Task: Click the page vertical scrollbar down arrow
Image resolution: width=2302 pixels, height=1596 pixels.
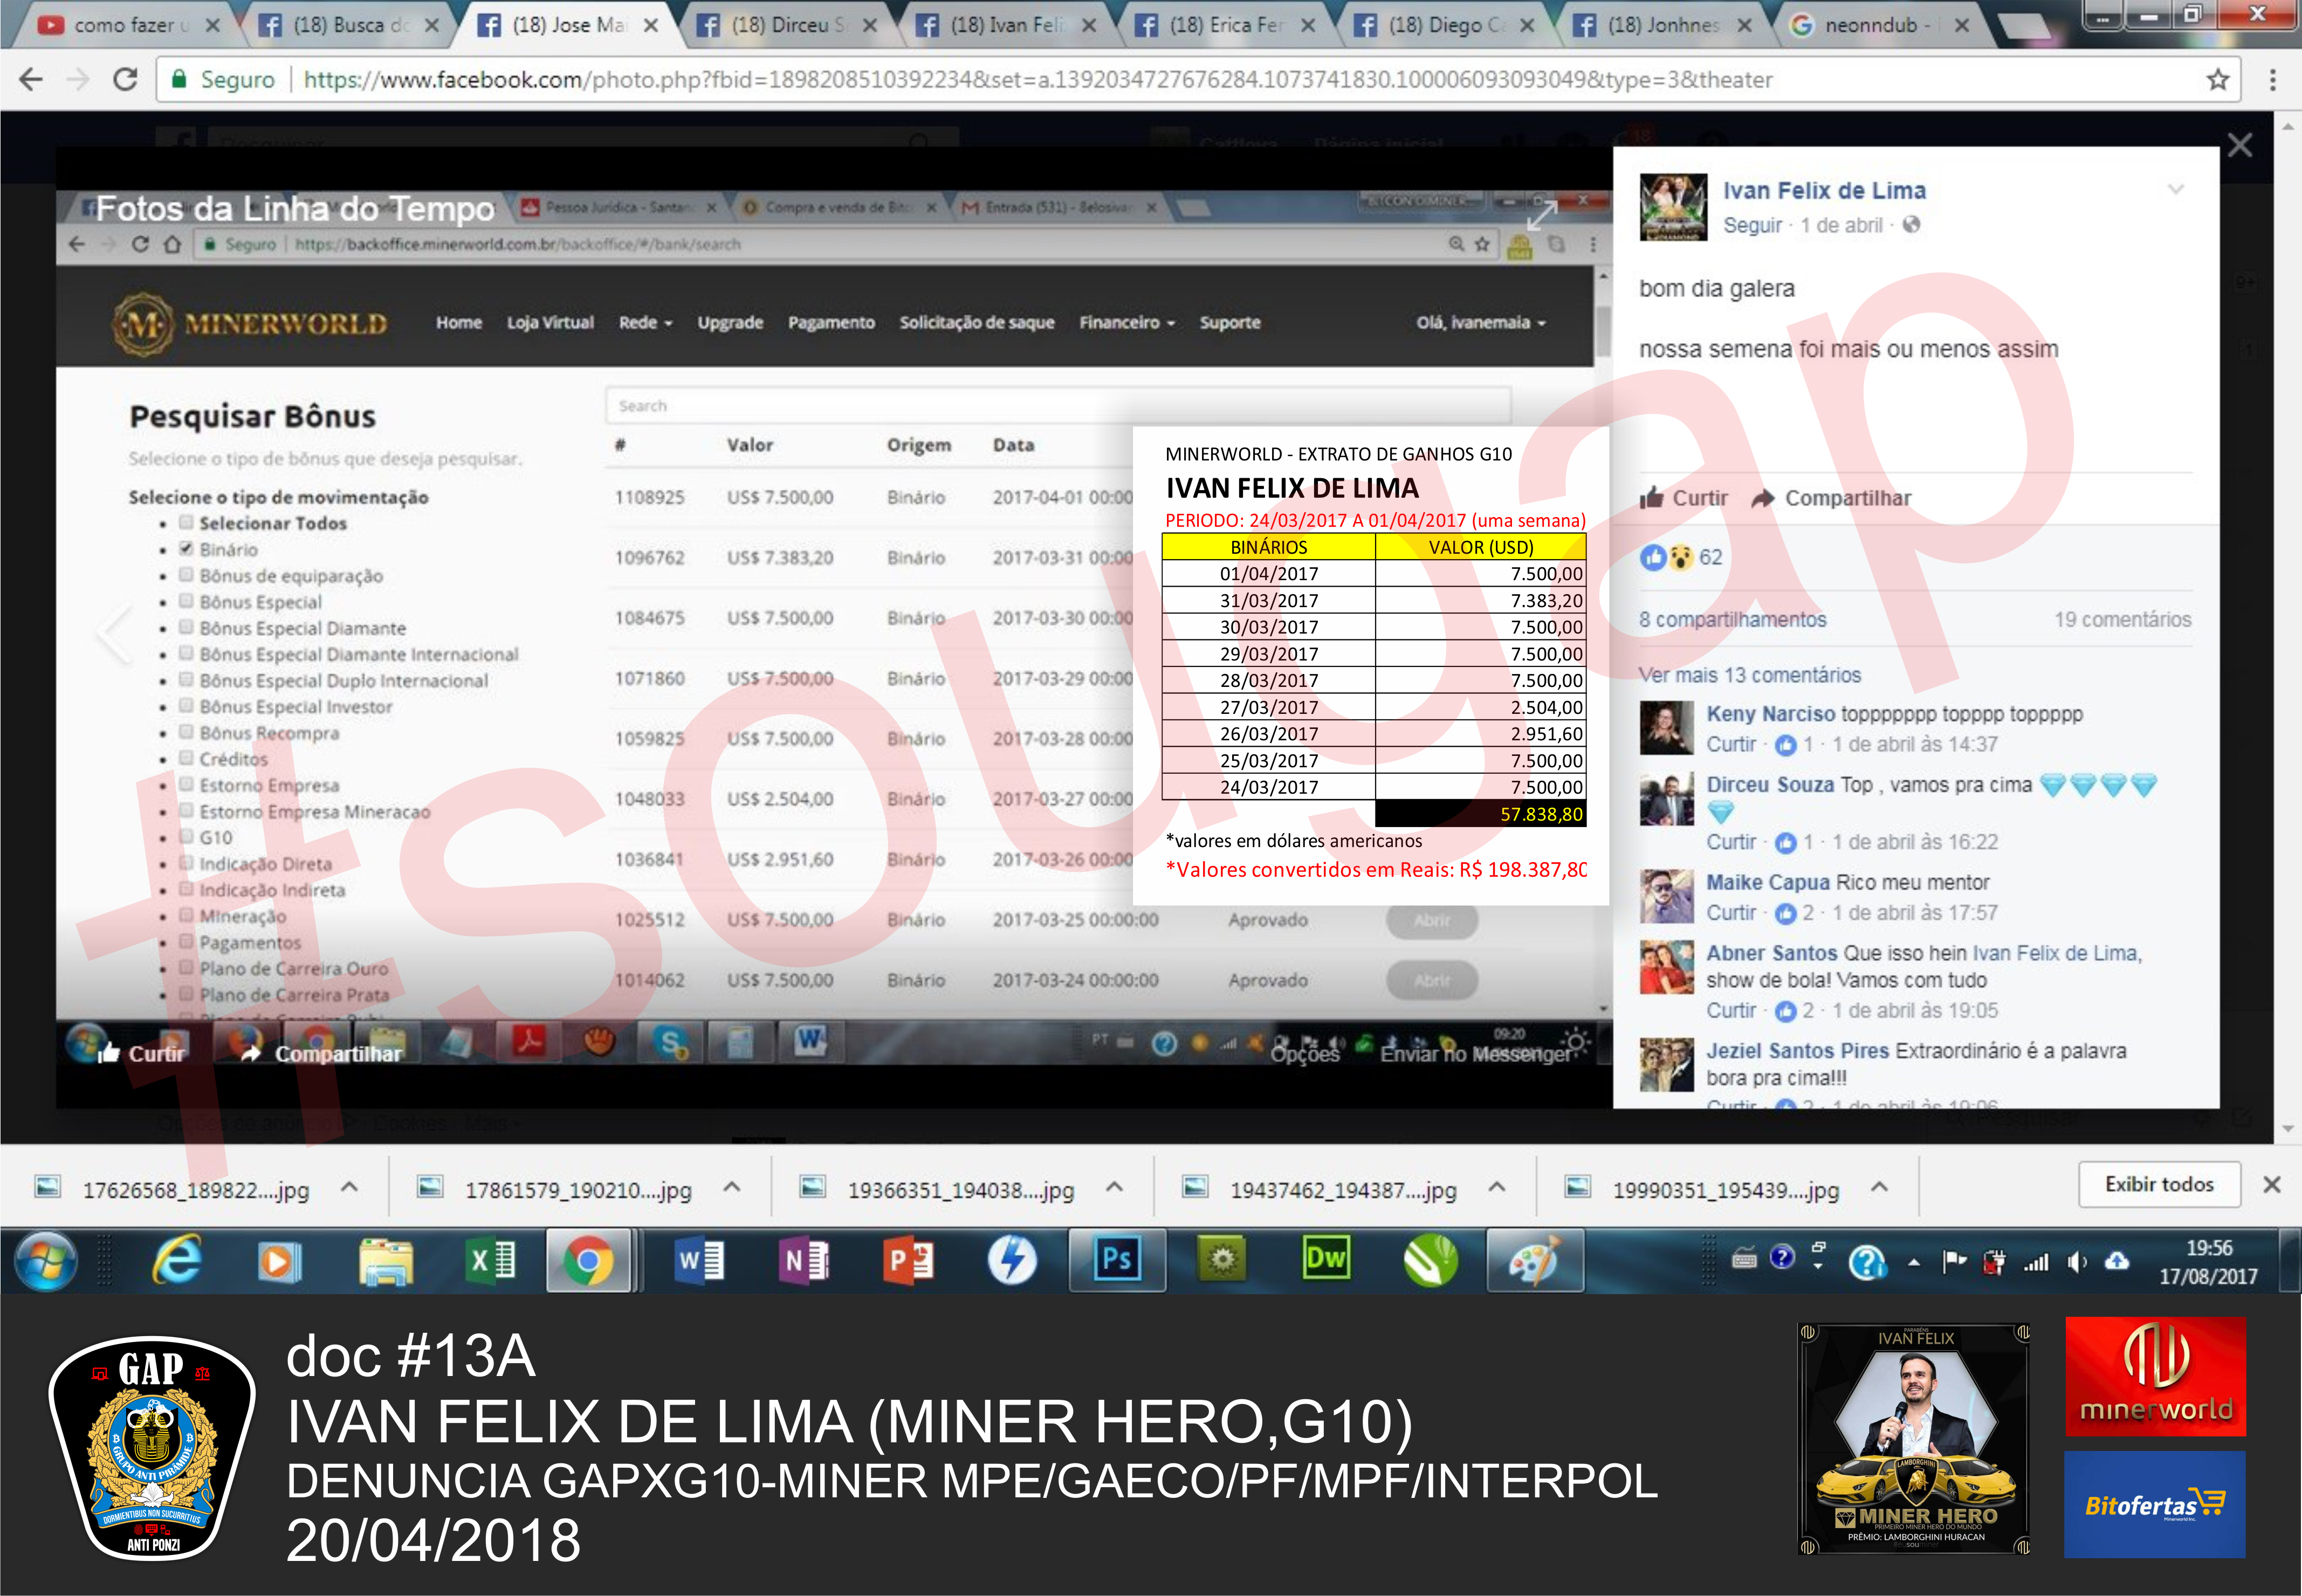Action: 2288,1129
